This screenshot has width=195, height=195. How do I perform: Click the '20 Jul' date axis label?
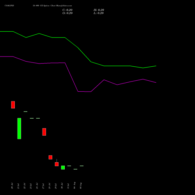[12, 186]
